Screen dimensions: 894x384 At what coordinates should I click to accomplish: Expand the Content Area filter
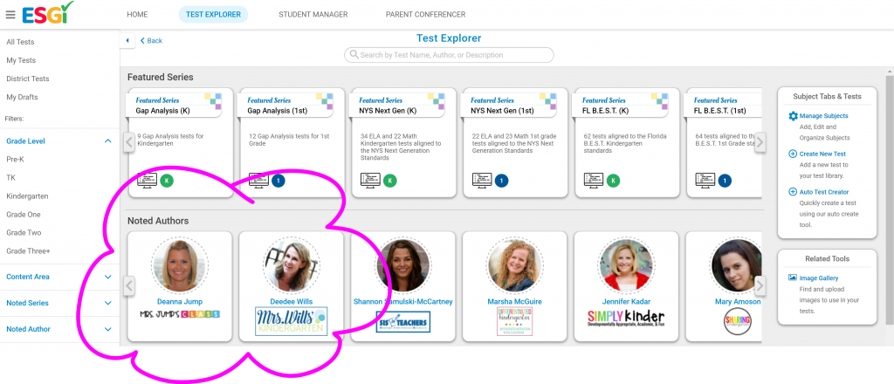pyautogui.click(x=108, y=277)
